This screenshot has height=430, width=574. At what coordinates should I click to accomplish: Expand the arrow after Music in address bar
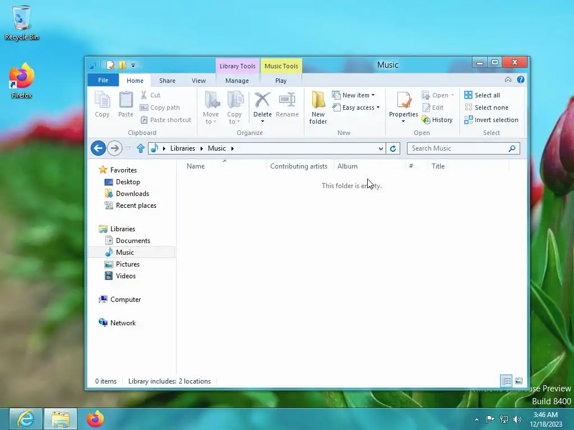tap(233, 148)
